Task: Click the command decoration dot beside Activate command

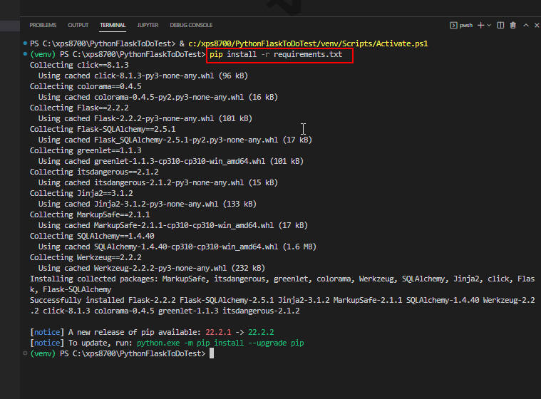Action: point(25,43)
